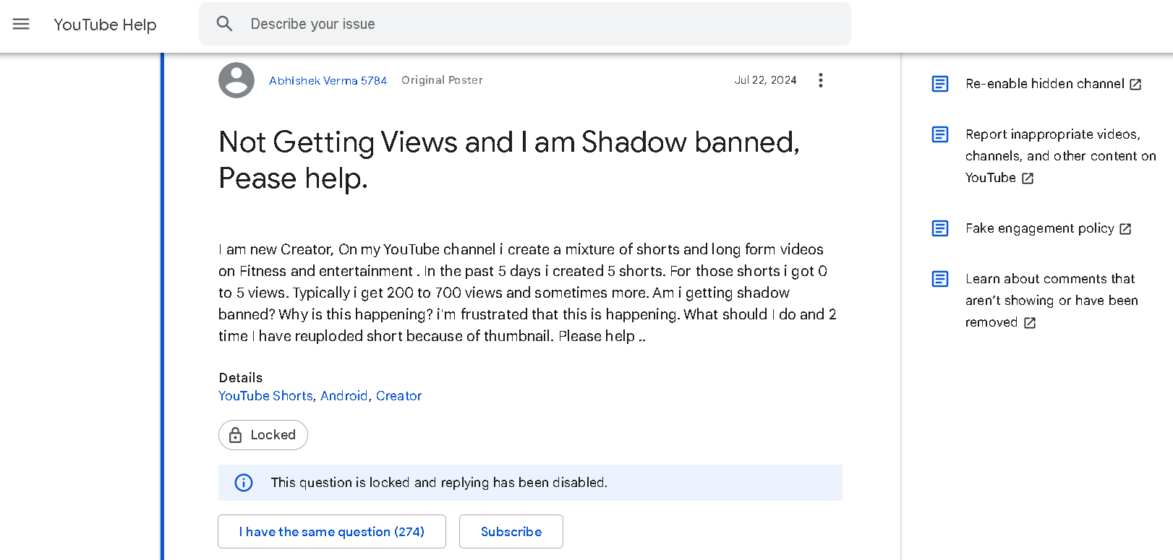Screen dimensions: 1173x560
Task: Click the info icon in locked notice
Action: pyautogui.click(x=244, y=483)
